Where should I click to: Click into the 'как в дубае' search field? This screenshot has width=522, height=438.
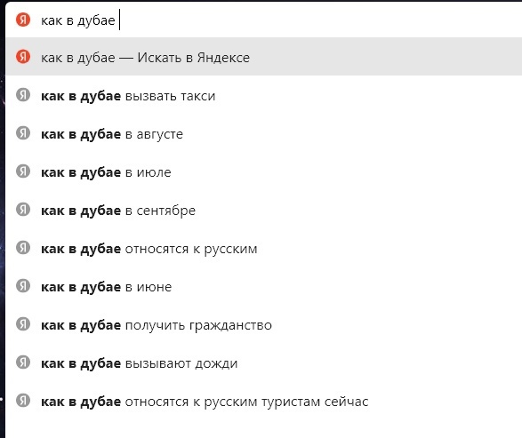click(x=263, y=20)
